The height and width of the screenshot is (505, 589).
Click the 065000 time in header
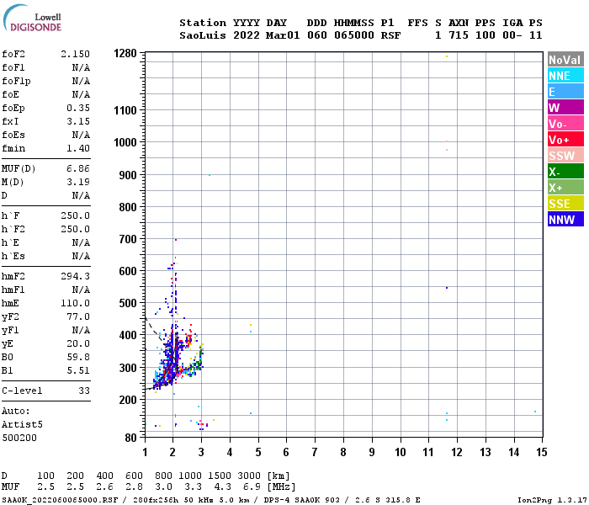click(x=354, y=35)
